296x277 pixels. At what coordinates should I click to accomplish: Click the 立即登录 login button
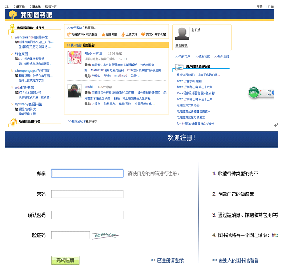click(182, 45)
